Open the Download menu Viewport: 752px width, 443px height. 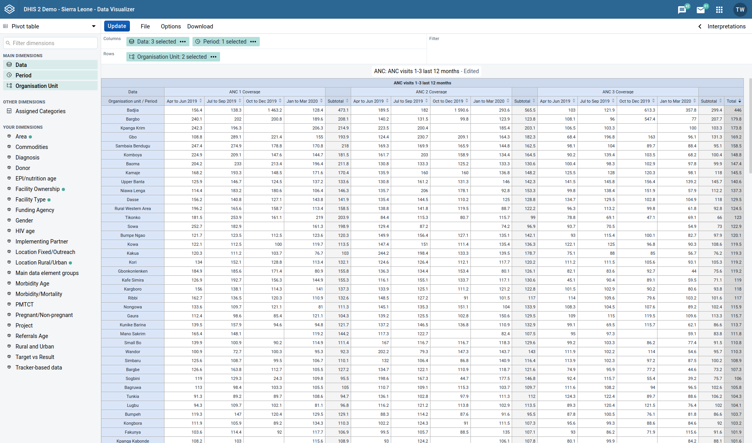[x=200, y=26]
